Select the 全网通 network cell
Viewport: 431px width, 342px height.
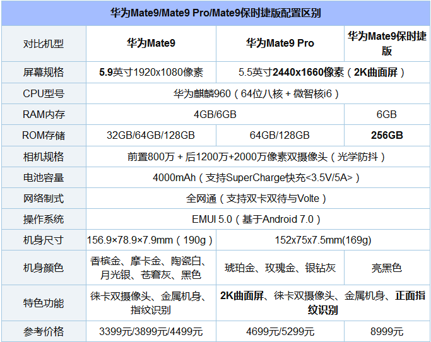point(258,199)
